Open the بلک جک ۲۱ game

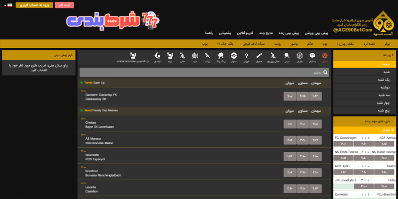(x=225, y=44)
